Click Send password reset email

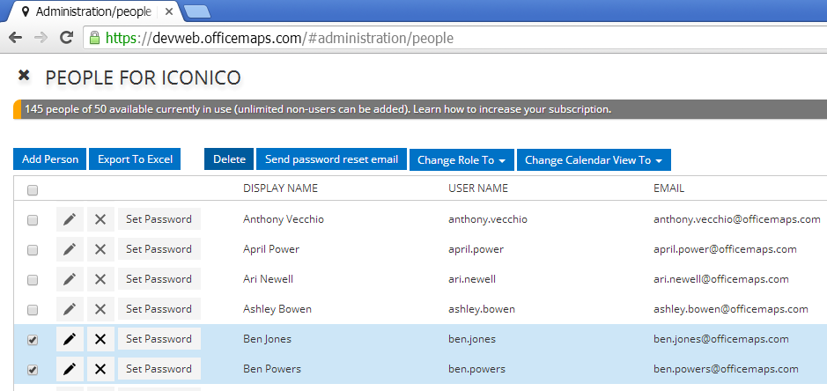331,159
